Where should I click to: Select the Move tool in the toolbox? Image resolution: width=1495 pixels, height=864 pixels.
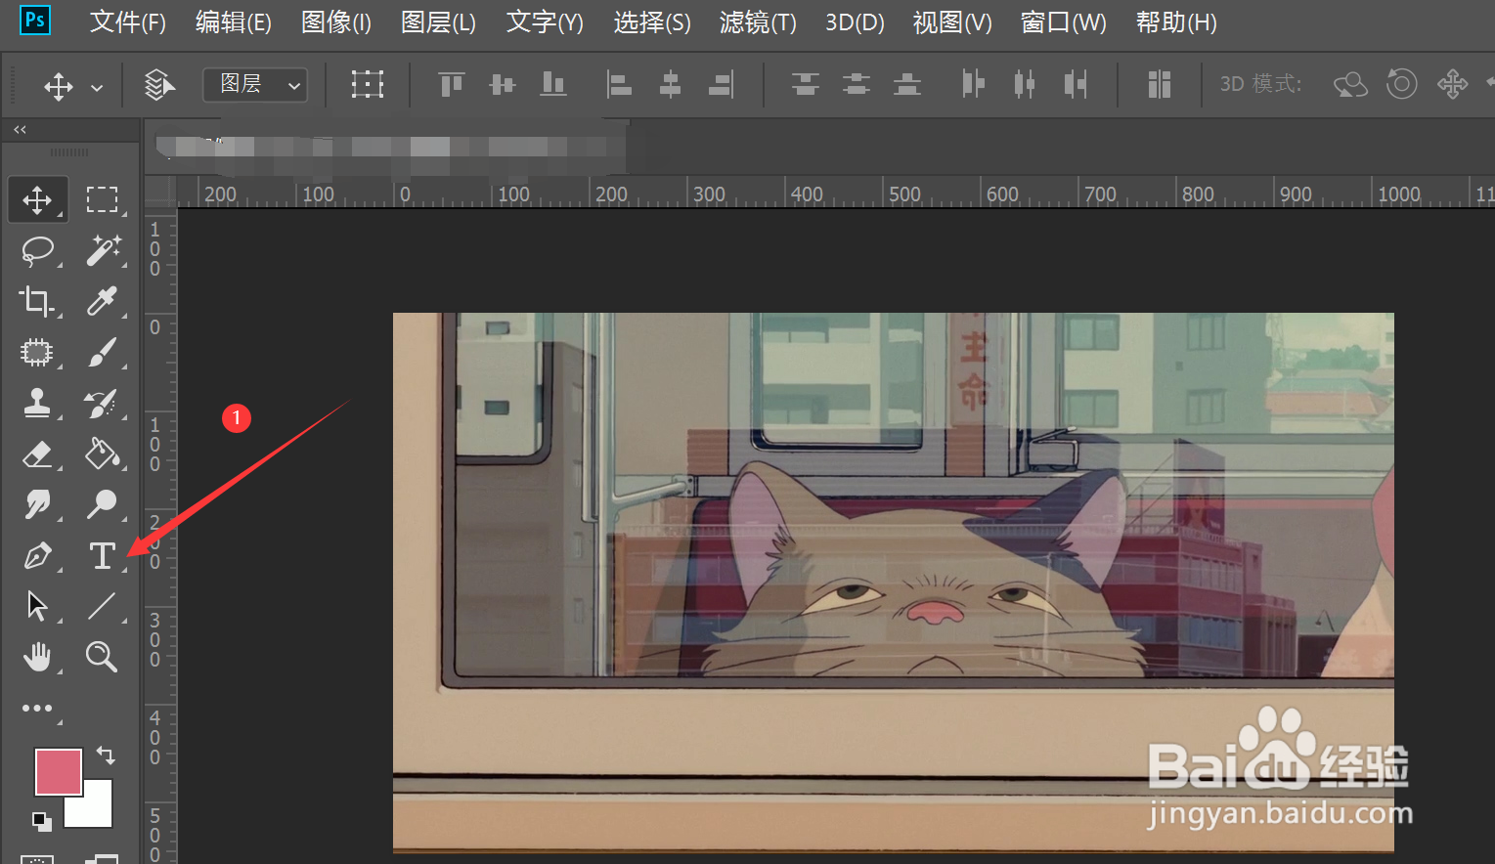coord(37,199)
